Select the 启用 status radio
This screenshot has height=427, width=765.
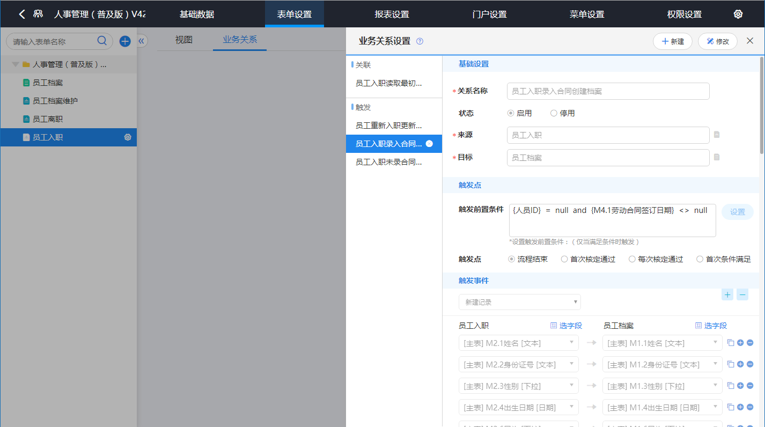(x=511, y=113)
